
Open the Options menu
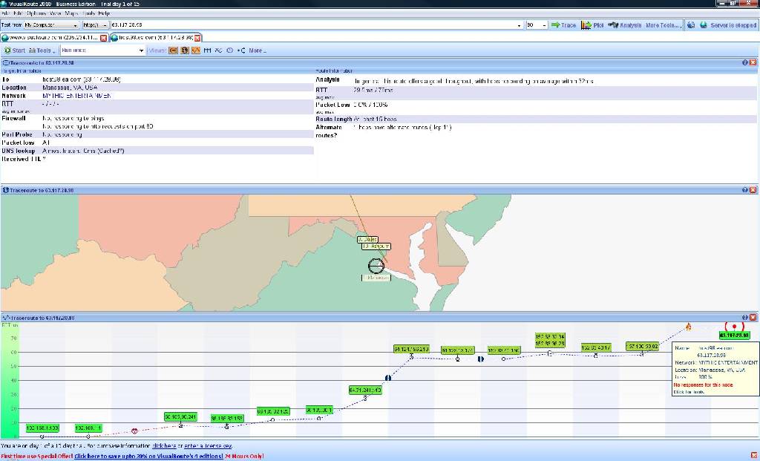(x=36, y=13)
